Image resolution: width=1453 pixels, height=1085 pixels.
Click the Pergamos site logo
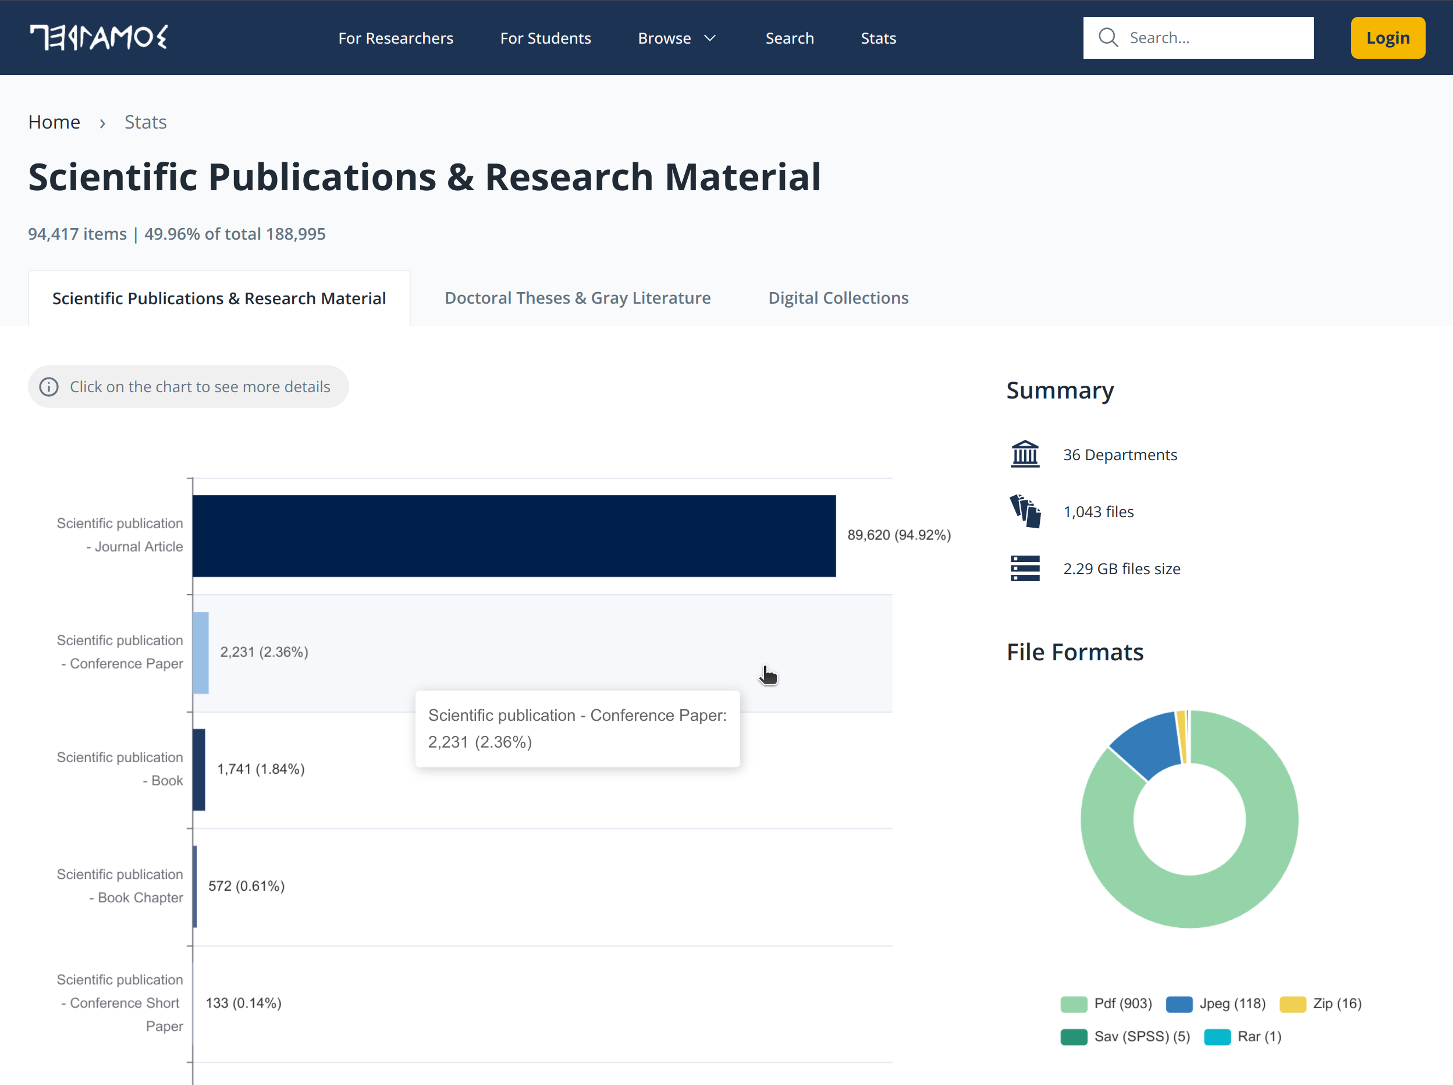point(98,37)
